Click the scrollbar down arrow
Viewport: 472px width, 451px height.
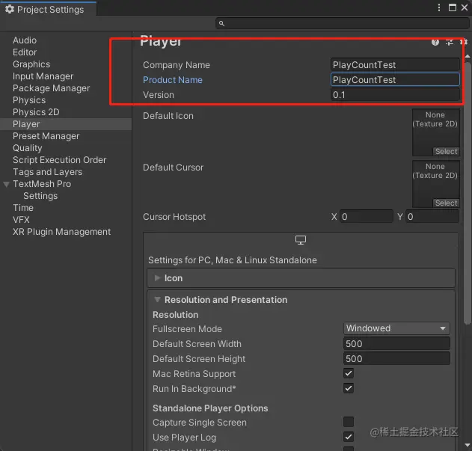coord(468,445)
